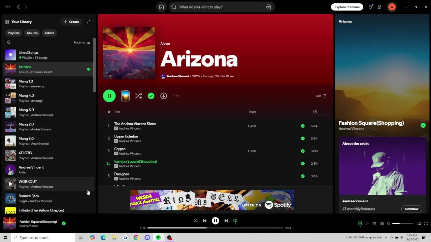Click the search magnifier icon in top bar
The width and height of the screenshot is (431, 242).
(x=174, y=7)
